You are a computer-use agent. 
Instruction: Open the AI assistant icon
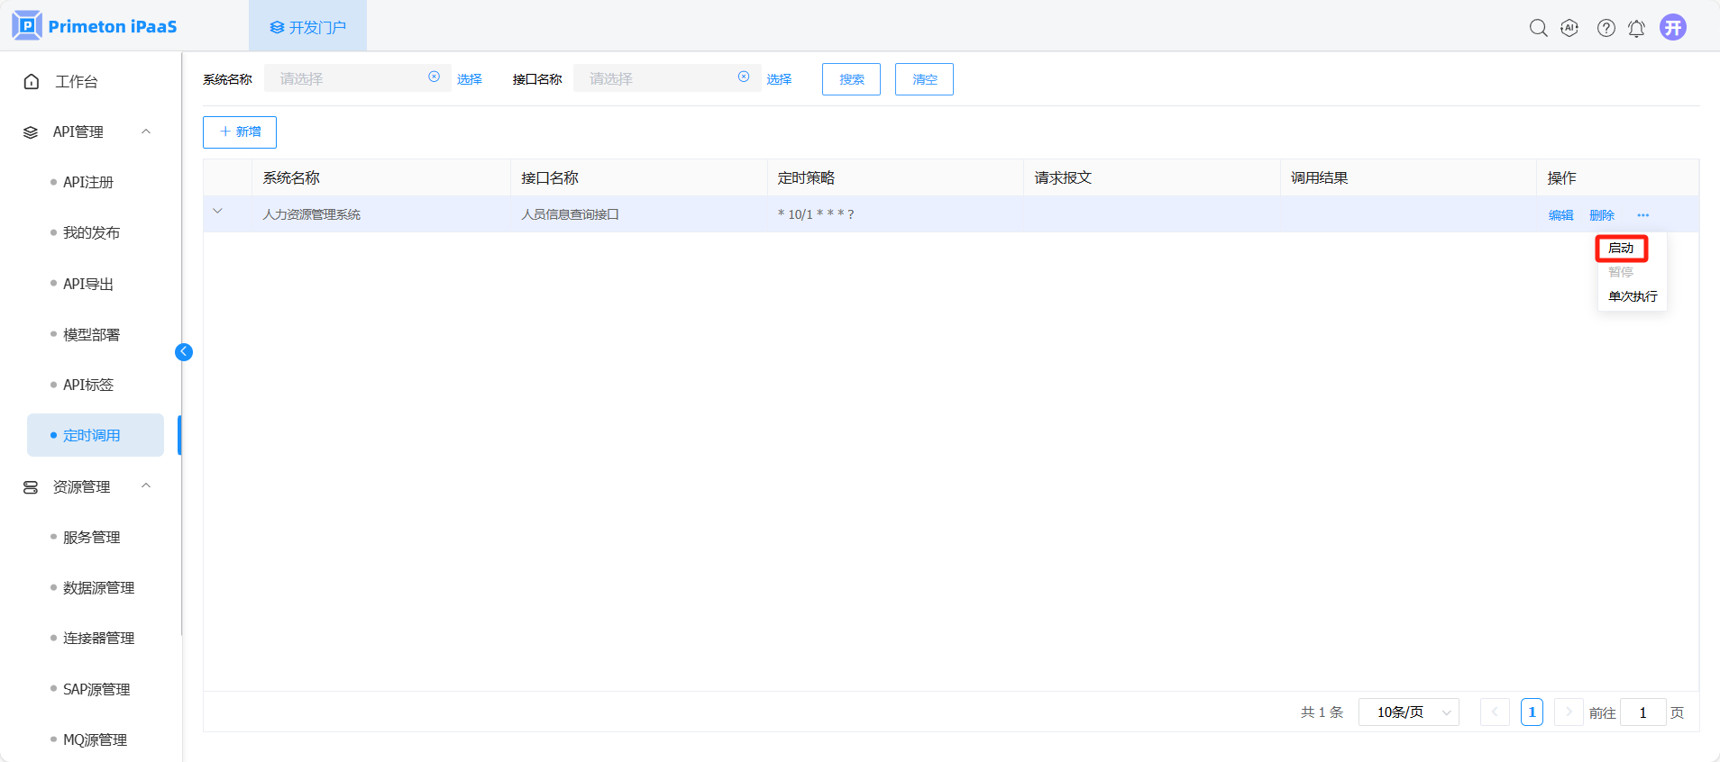pyautogui.click(x=1569, y=28)
